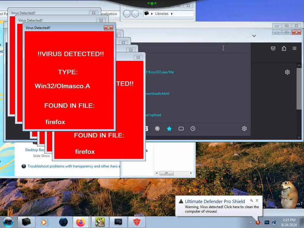Viewport: 304px width, 228px height.
Task: Click front popup Win32/Olmasco.A text
Action: click(x=62, y=86)
